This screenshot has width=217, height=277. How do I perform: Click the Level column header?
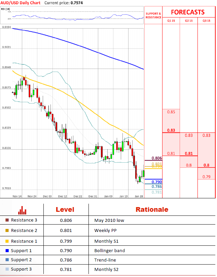point(65,209)
